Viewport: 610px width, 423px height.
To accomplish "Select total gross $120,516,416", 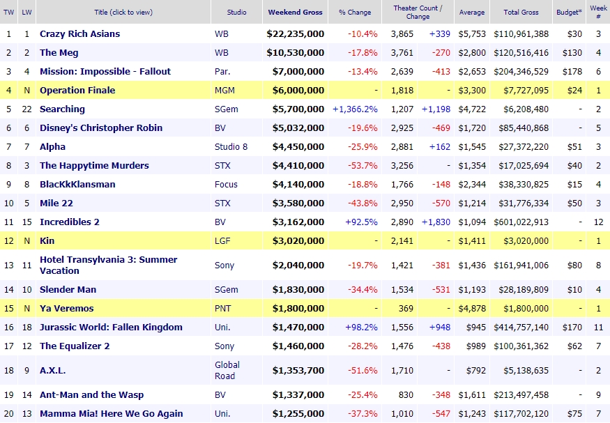I will pos(521,52).
